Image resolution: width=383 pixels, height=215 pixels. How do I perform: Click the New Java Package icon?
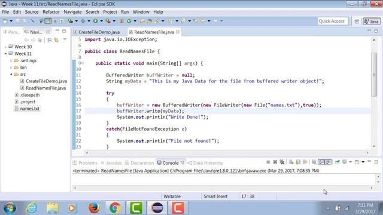pyautogui.click(x=121, y=21)
